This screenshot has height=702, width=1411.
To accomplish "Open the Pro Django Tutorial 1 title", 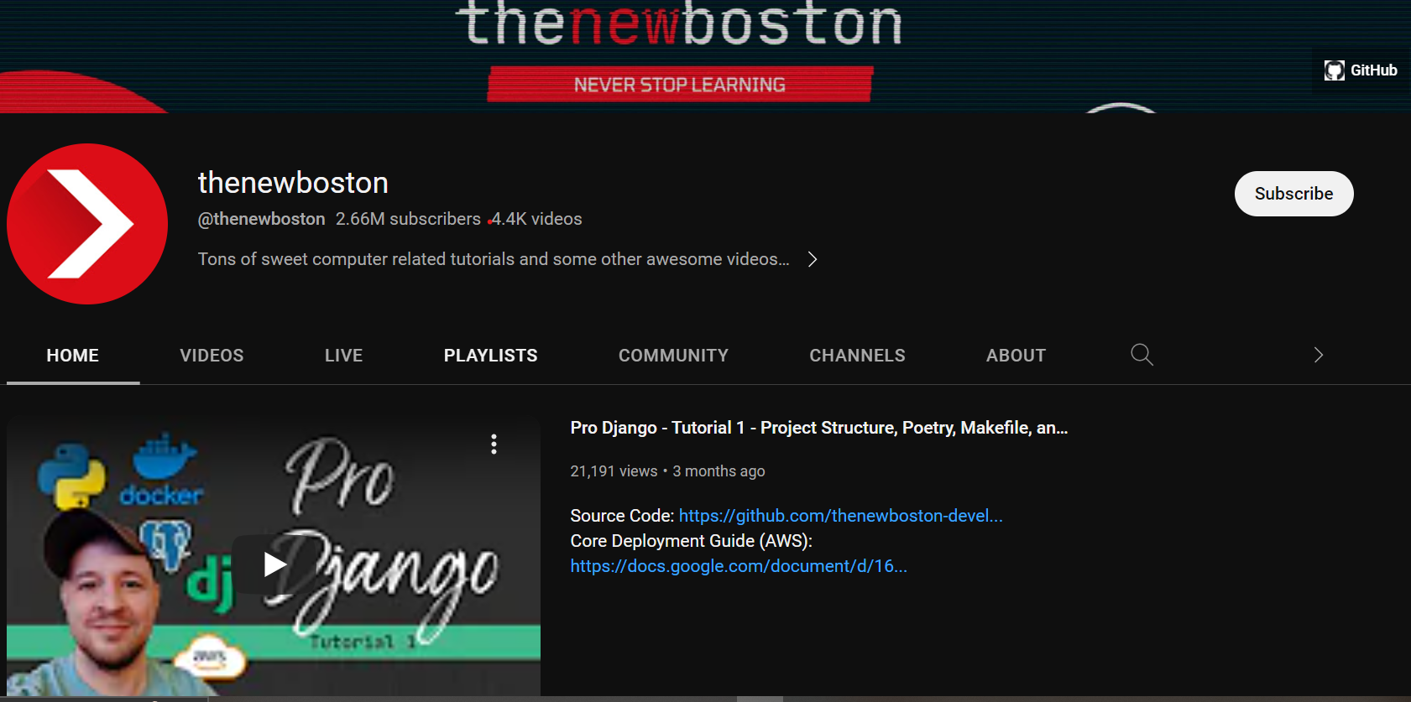I will [818, 428].
